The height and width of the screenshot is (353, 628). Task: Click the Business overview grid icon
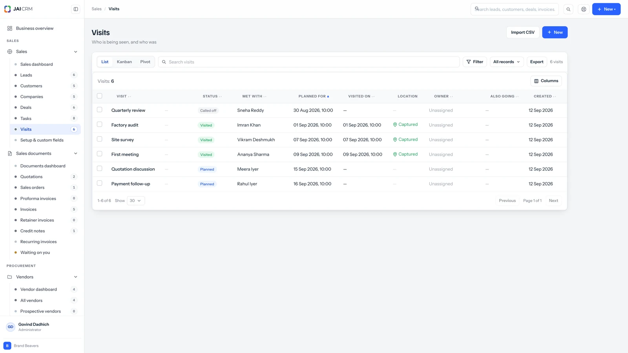click(x=10, y=28)
